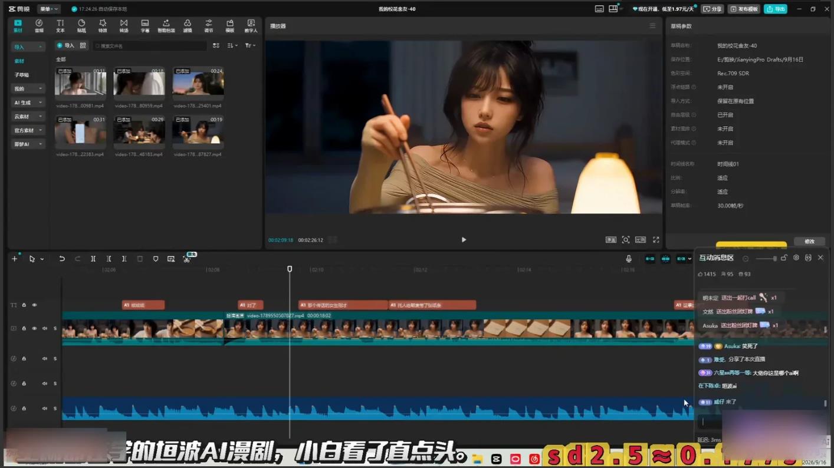Switch to the 字幕 captions tab

pos(145,26)
